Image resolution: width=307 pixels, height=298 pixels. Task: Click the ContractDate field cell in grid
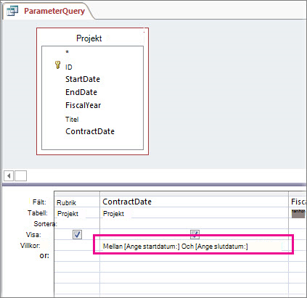click(194, 202)
